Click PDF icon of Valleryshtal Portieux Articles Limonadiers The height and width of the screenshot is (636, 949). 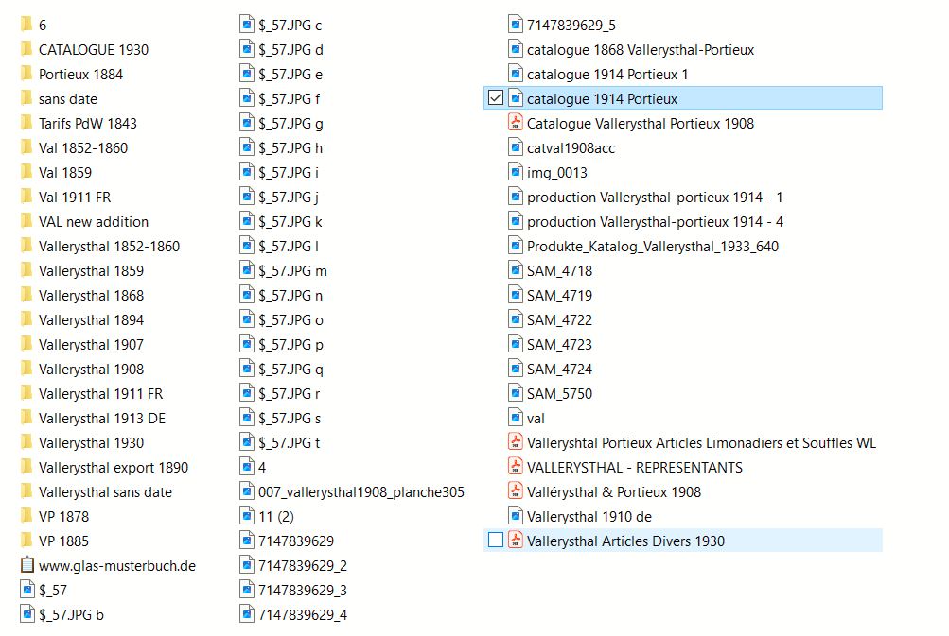tap(515, 442)
